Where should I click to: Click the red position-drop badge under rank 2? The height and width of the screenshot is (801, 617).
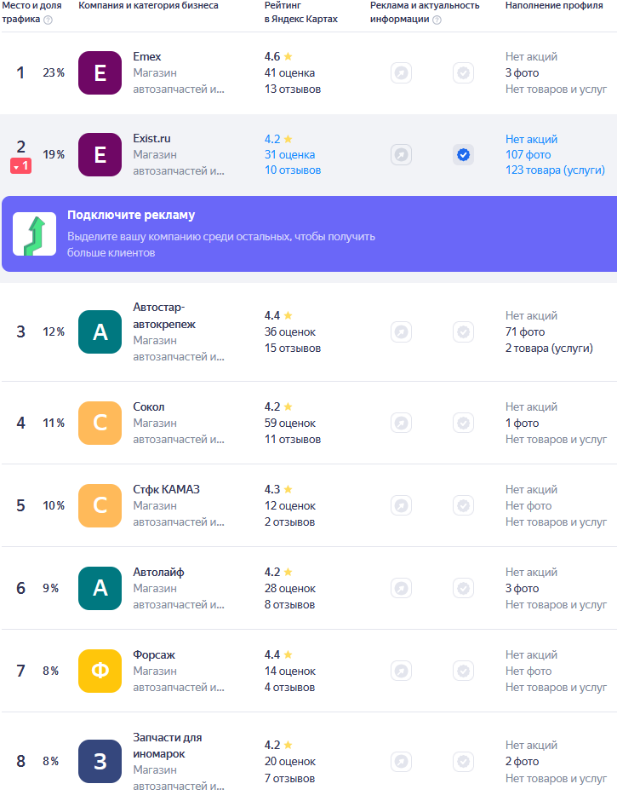(x=21, y=166)
